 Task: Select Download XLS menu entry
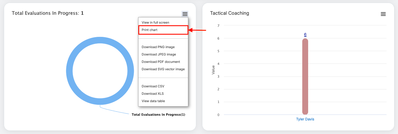pyautogui.click(x=153, y=94)
